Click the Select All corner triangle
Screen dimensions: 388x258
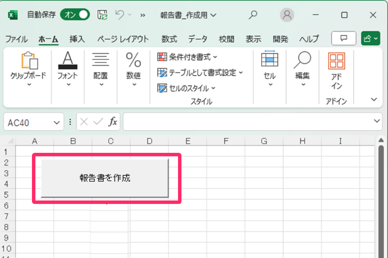pyautogui.click(x=10, y=141)
